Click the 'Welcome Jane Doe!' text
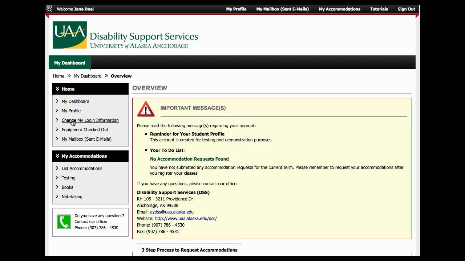 pyautogui.click(x=75, y=9)
